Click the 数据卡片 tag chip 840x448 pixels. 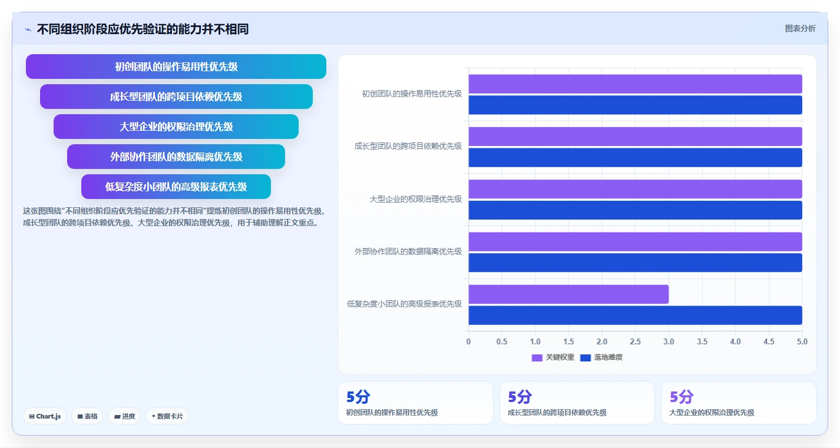coord(167,416)
